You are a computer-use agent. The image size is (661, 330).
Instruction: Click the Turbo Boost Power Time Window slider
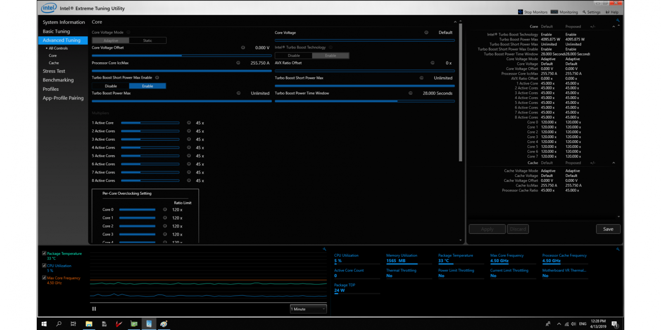point(364,101)
